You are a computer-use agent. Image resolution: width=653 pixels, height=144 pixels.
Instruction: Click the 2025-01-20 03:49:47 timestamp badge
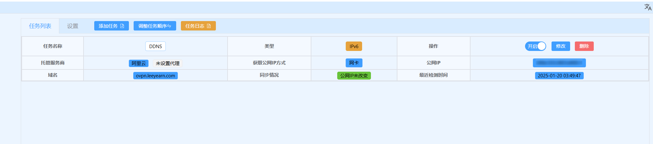[x=559, y=76]
